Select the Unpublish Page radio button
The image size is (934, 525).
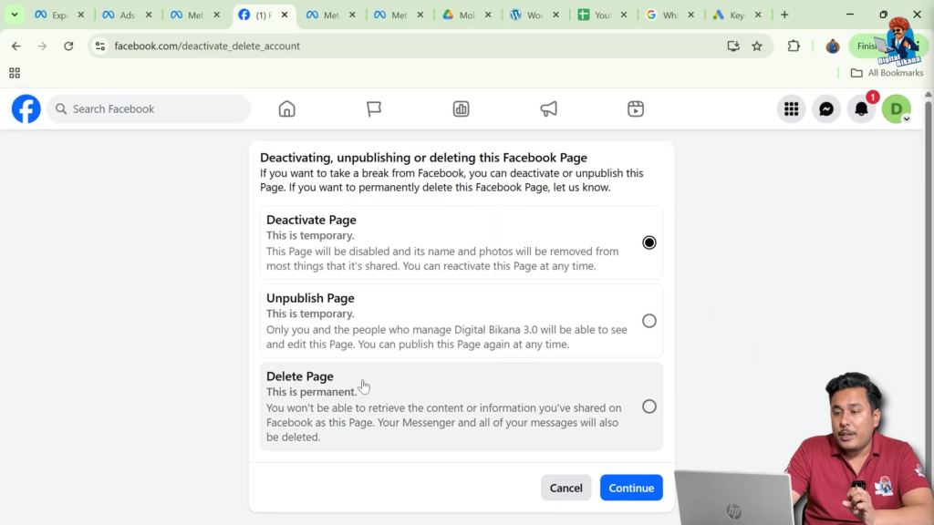click(x=649, y=320)
